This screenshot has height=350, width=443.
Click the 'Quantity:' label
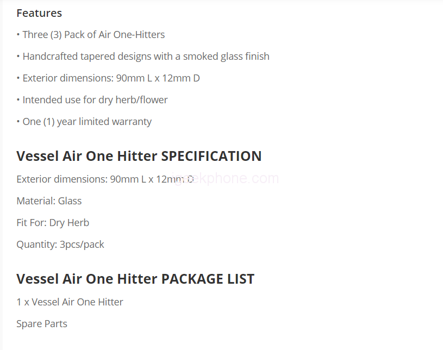36,245
